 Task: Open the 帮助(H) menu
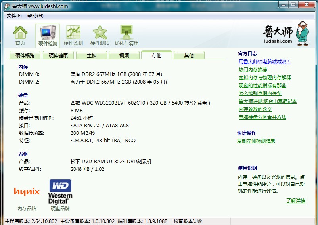pos(35,16)
